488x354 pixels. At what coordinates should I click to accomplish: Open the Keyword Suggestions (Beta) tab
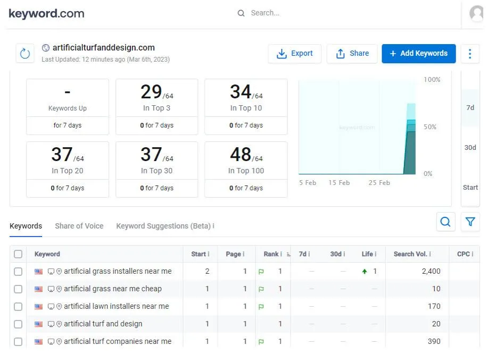(163, 226)
